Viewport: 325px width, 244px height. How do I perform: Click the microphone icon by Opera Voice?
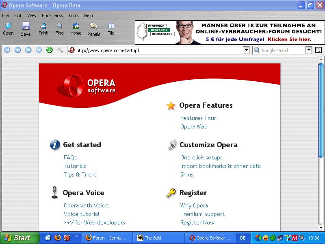(54, 192)
